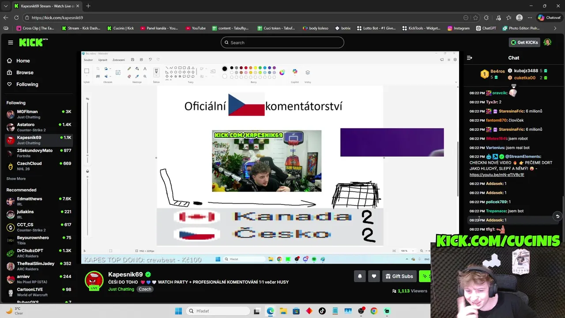The width and height of the screenshot is (565, 318).
Task: Reload the page
Action: point(16,18)
